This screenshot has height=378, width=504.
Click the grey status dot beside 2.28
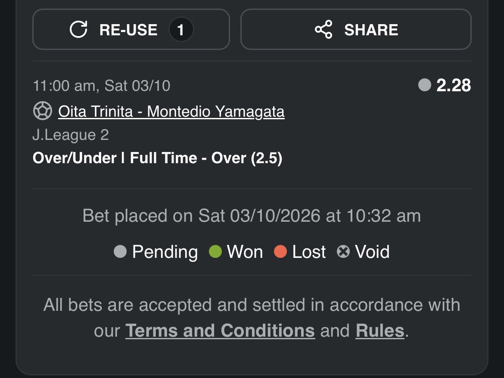coord(425,85)
